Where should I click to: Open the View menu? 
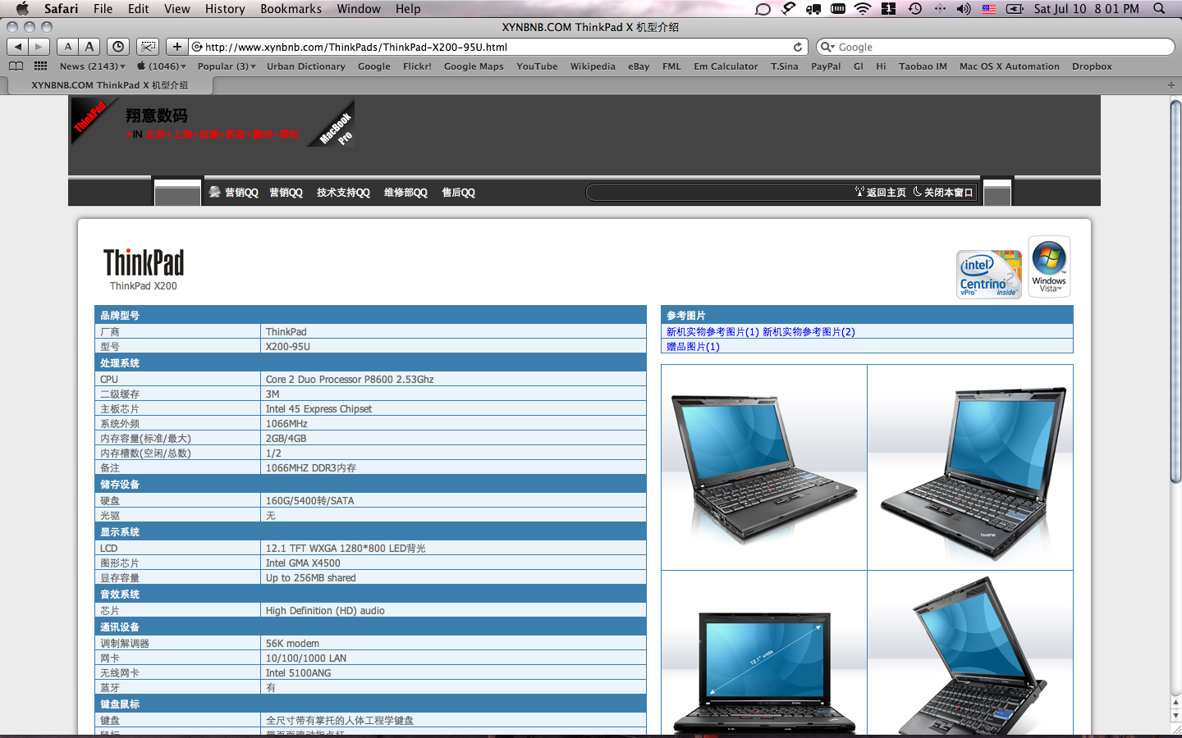click(x=176, y=8)
